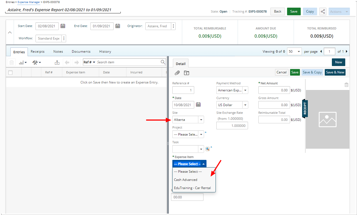Tick the select-all checkbox in the table header
The image size is (357, 215).
(x=10, y=73)
